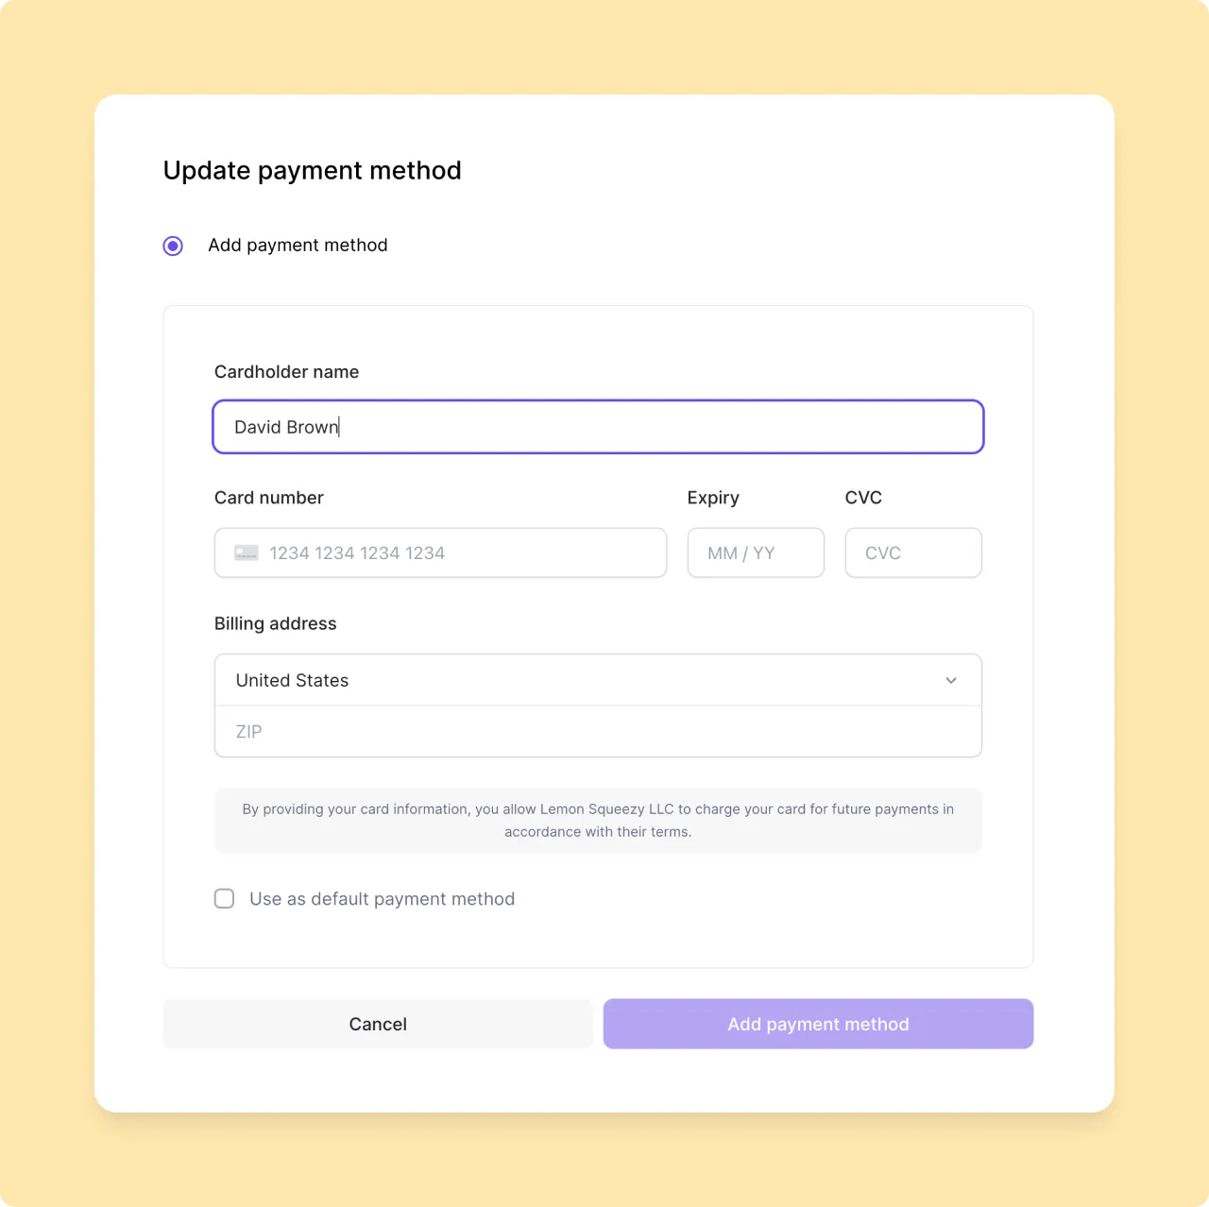Click the card terms disclaimer text

pyautogui.click(x=598, y=820)
